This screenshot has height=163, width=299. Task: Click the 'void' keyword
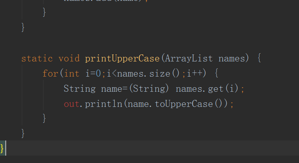[69, 58]
